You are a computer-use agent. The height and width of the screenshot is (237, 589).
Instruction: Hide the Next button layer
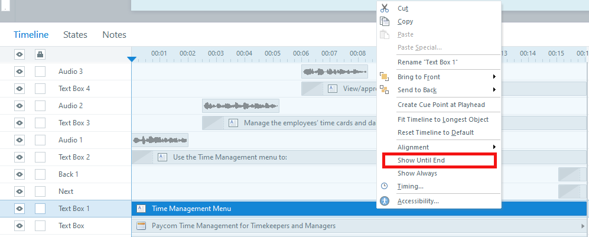[x=19, y=191]
